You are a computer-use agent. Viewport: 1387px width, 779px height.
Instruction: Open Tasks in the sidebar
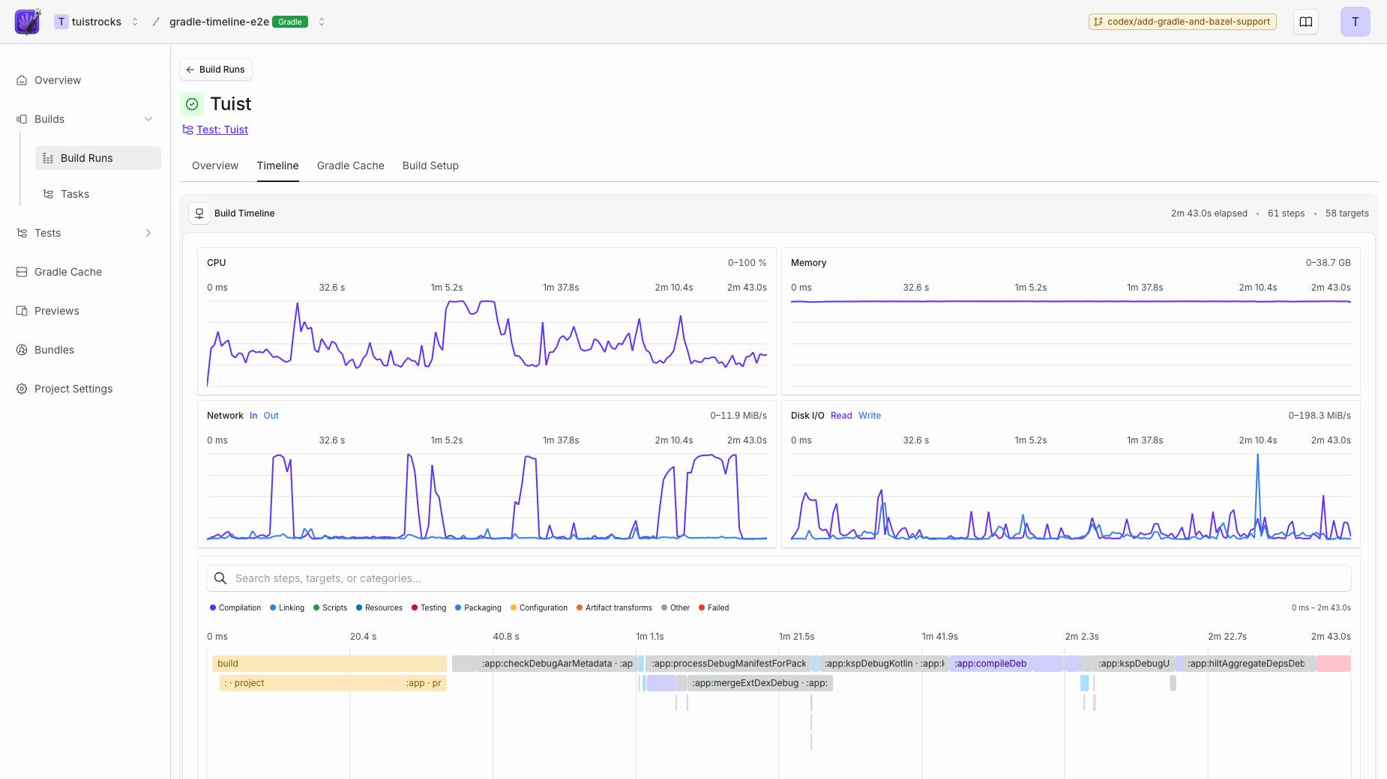click(97, 194)
